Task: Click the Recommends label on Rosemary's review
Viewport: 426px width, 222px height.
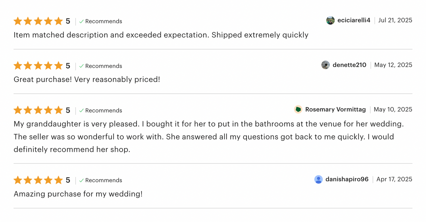Action: click(x=103, y=111)
